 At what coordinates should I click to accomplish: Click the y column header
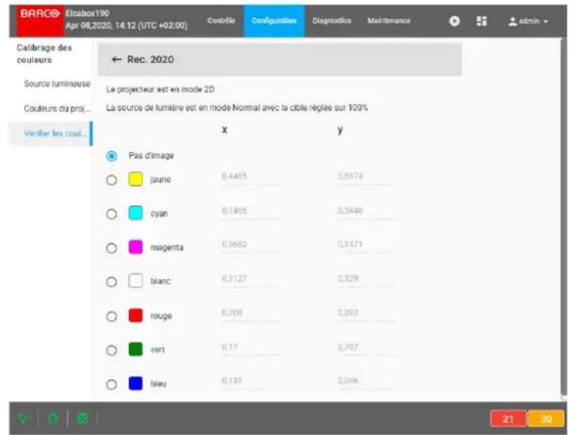(340, 130)
